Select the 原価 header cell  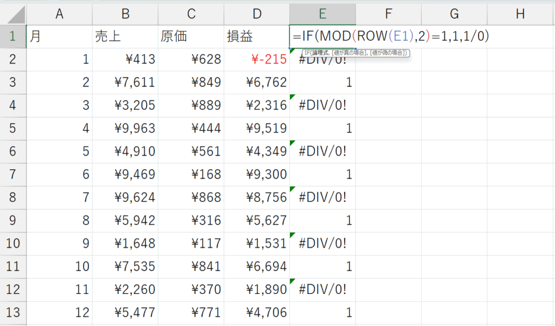[x=191, y=36]
